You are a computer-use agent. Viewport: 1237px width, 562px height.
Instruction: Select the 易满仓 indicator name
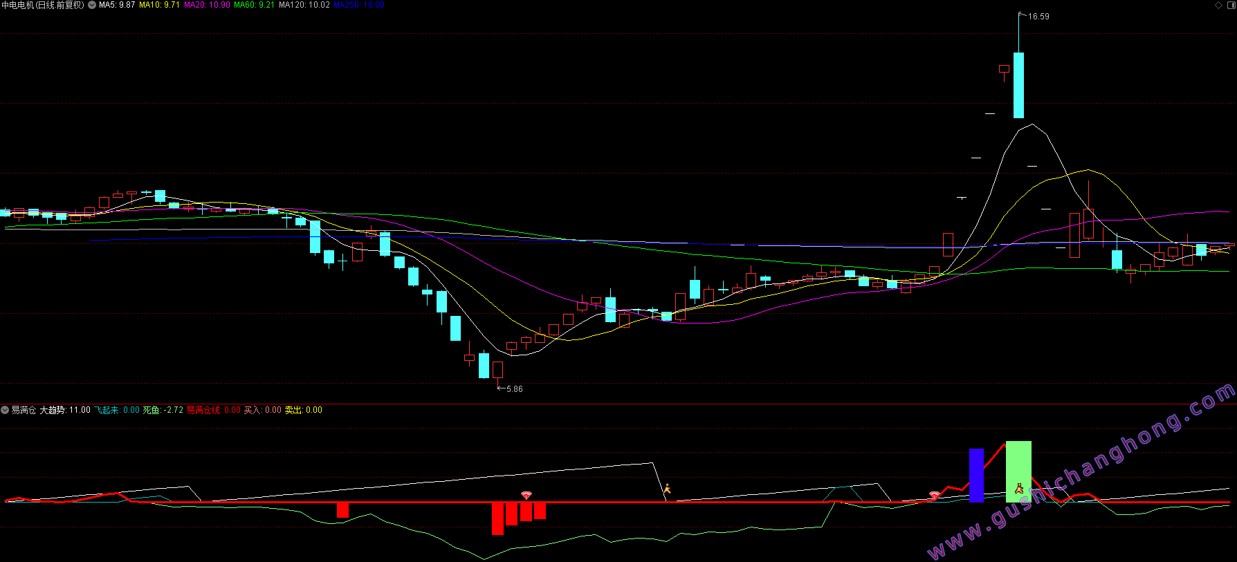pos(24,410)
